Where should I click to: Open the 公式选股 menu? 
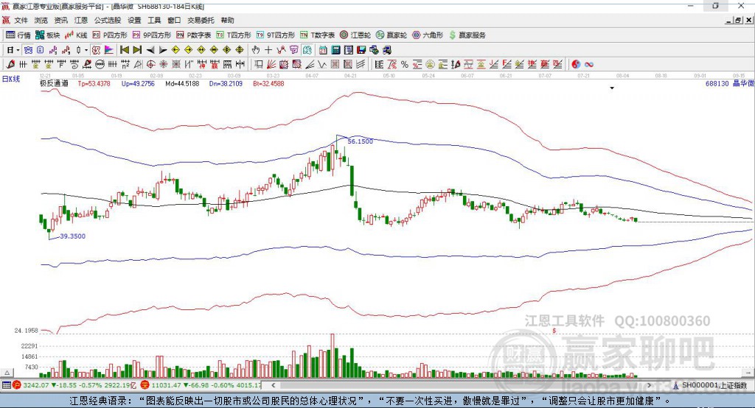pos(108,20)
